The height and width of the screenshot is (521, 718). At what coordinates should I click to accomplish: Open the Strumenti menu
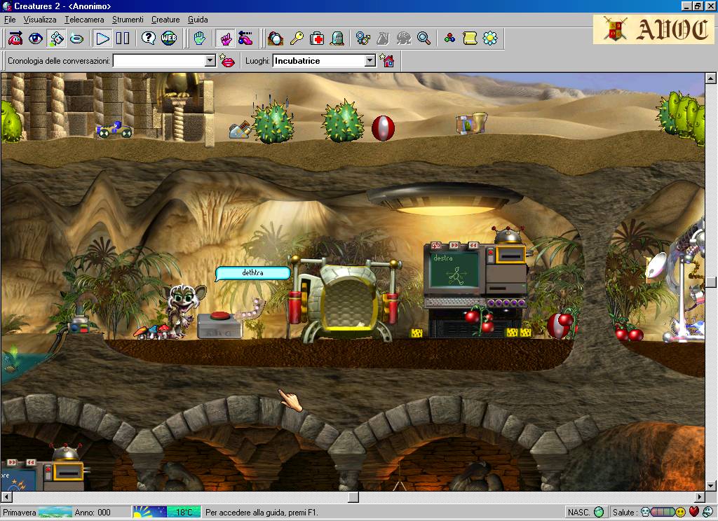[x=128, y=20]
